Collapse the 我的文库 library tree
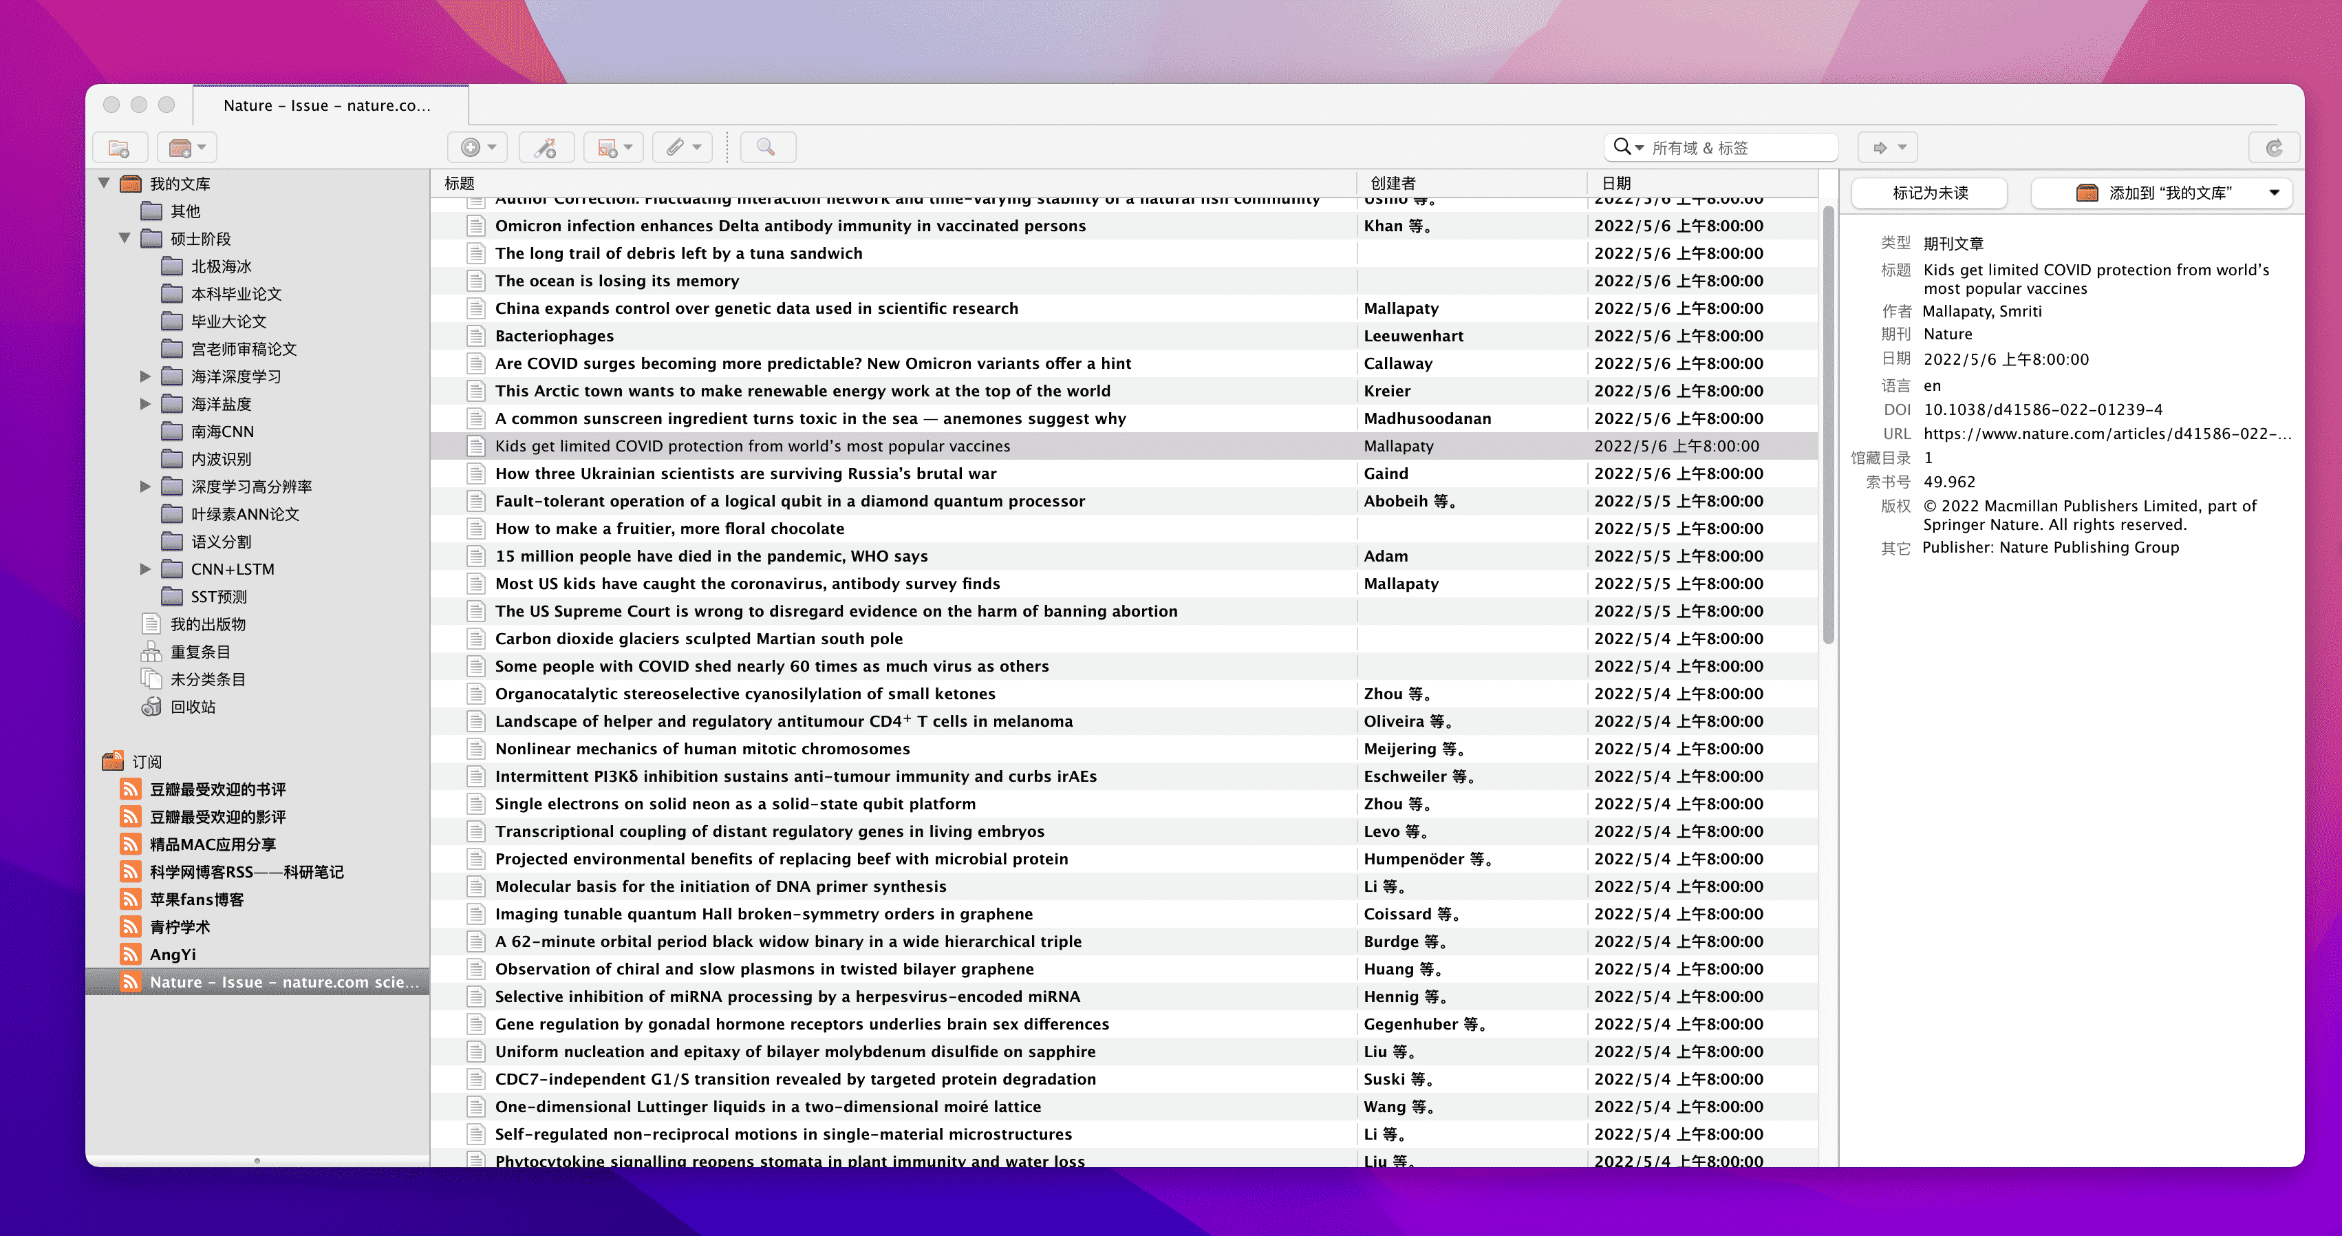The width and height of the screenshot is (2342, 1236). click(105, 184)
